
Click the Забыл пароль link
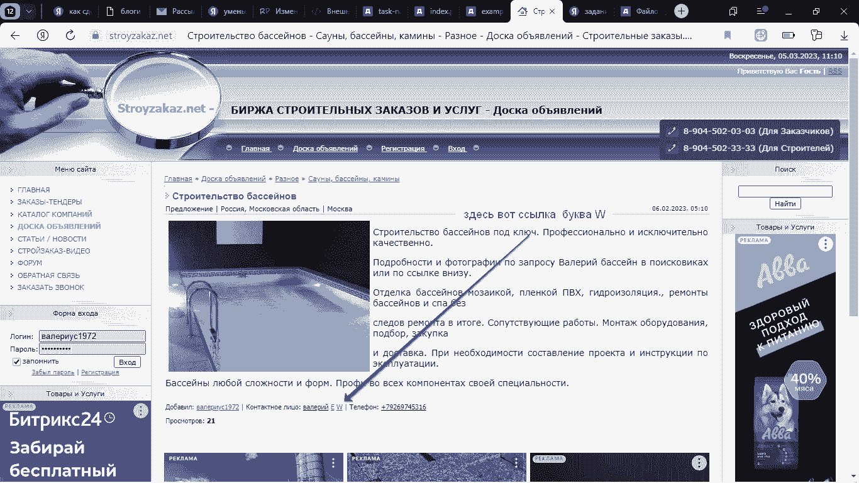click(x=53, y=372)
